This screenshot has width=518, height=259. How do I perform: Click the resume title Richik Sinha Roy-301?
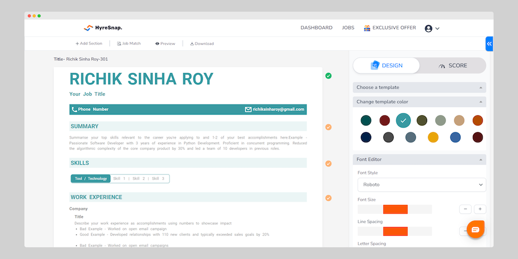87,59
